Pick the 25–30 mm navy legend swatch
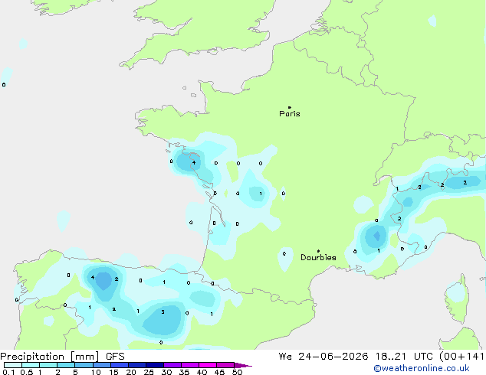Image resolution: width=486 pixels, height=375 pixels. tap(155, 365)
